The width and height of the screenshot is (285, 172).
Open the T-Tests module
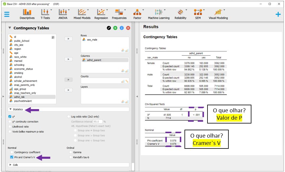click(x=45, y=14)
